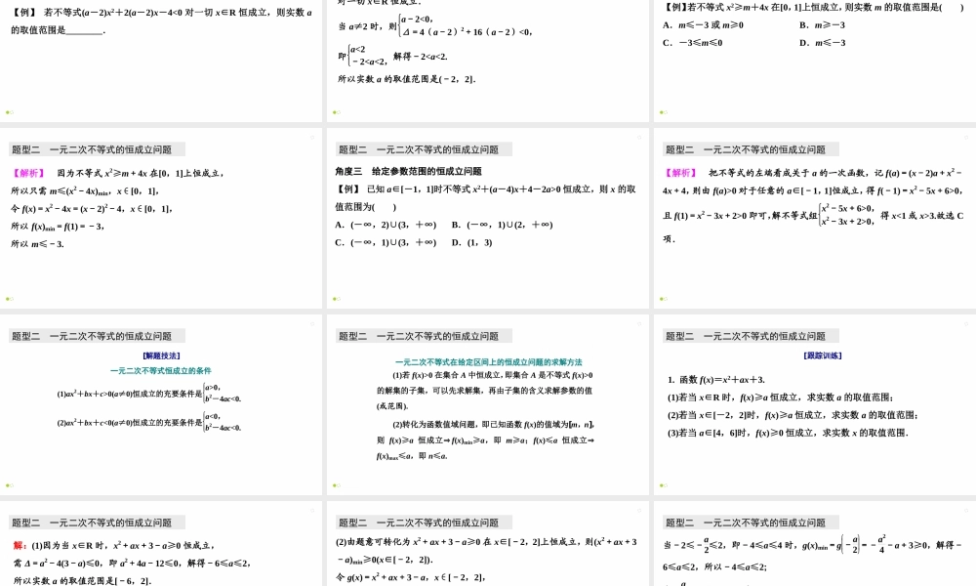The height and width of the screenshot is (586, 976).
Task: Select slide concluding a range is (−2, 2]
Action: (487, 61)
